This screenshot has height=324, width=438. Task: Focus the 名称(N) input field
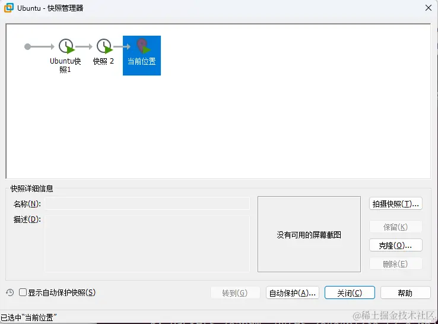click(x=147, y=203)
